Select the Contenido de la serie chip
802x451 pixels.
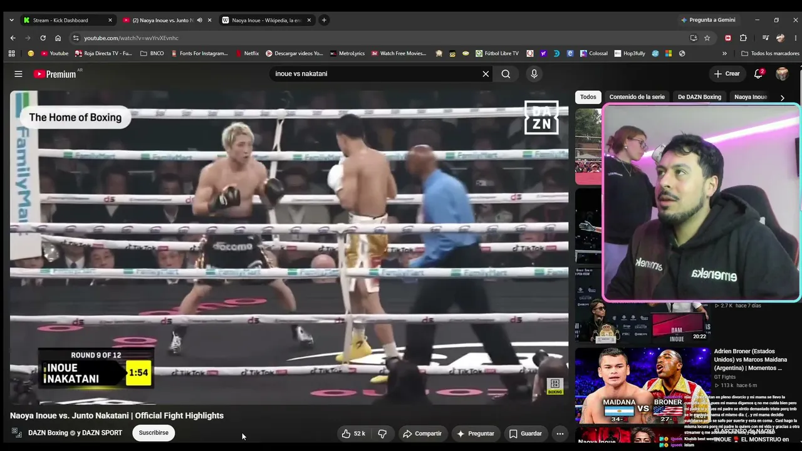pyautogui.click(x=637, y=97)
